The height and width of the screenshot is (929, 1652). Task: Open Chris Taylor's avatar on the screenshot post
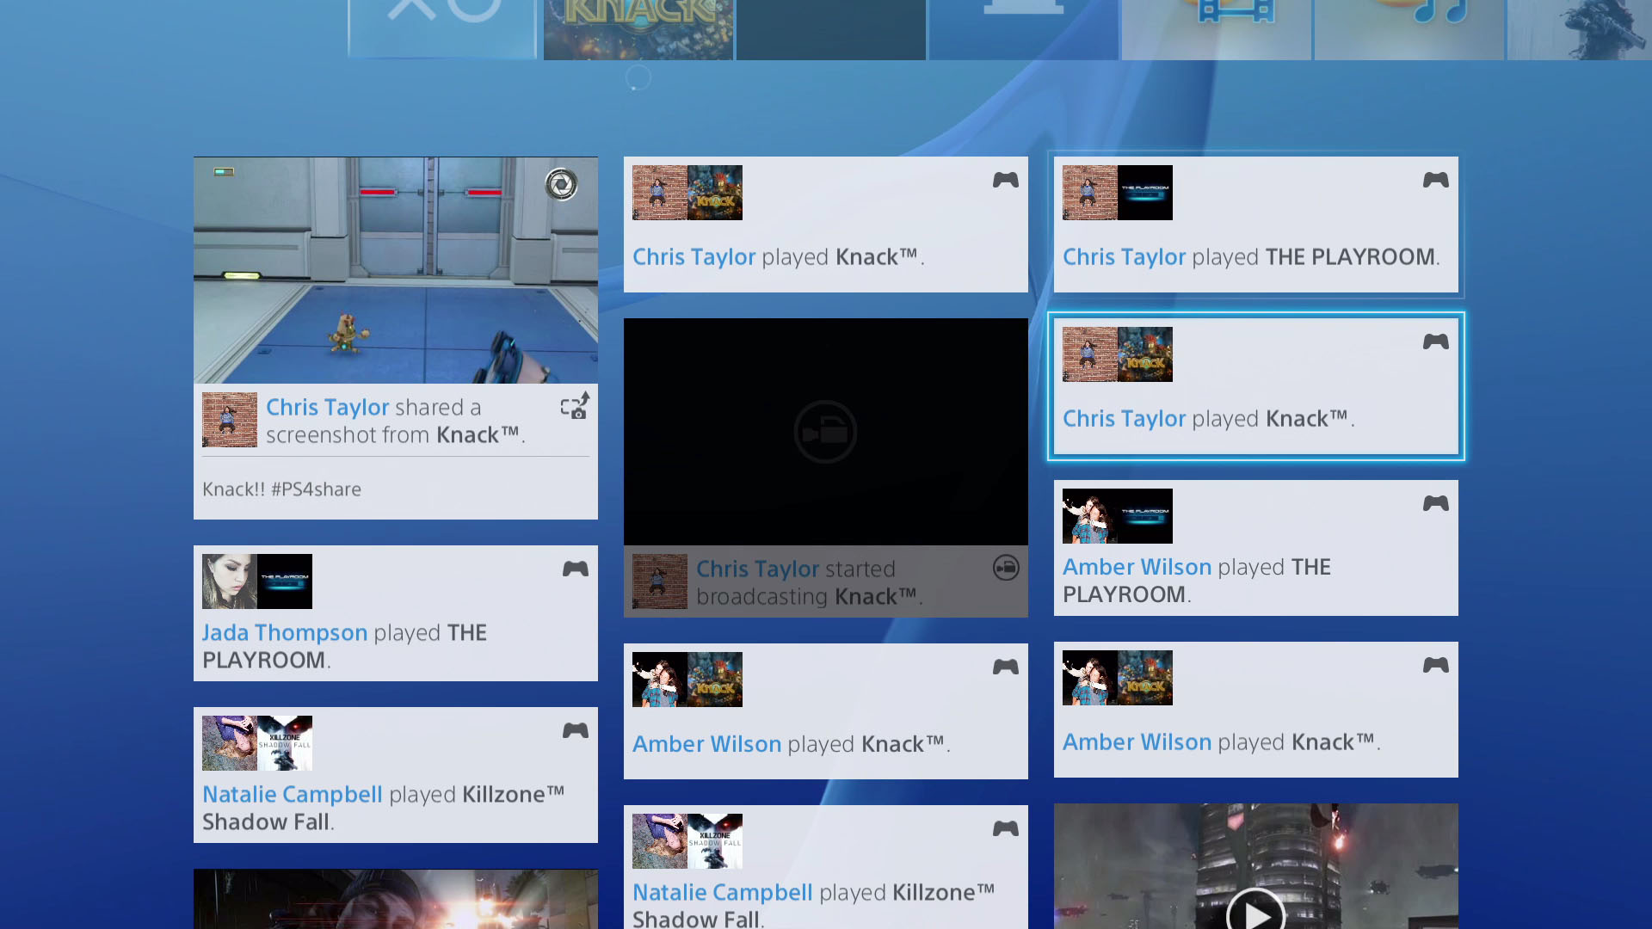pyautogui.click(x=230, y=420)
